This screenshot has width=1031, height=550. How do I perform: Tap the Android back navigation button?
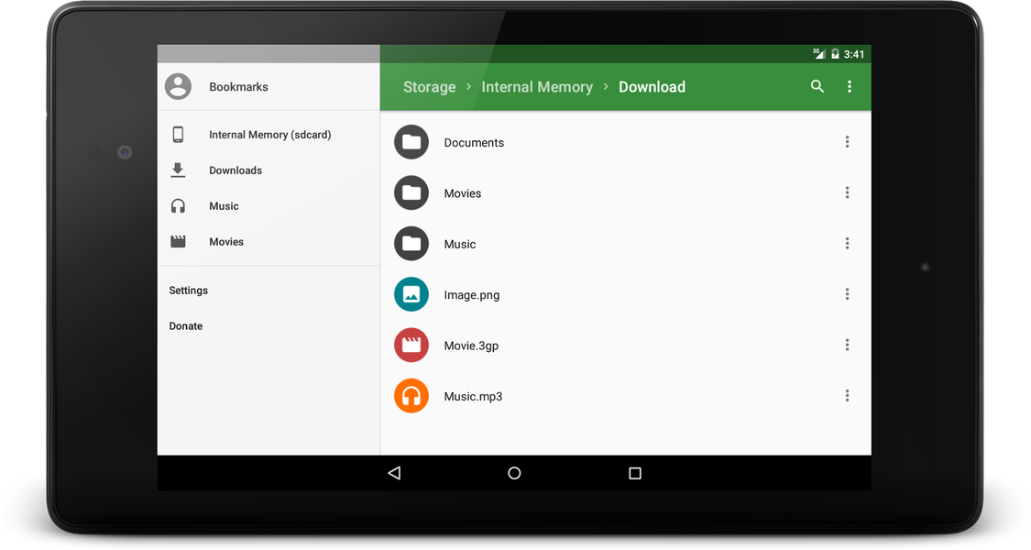pos(394,473)
